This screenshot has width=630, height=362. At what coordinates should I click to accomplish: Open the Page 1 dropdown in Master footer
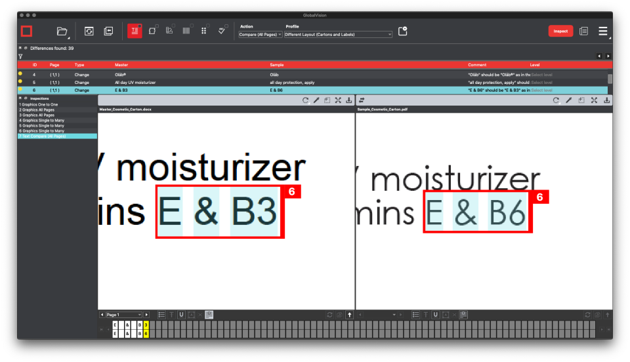tap(124, 315)
